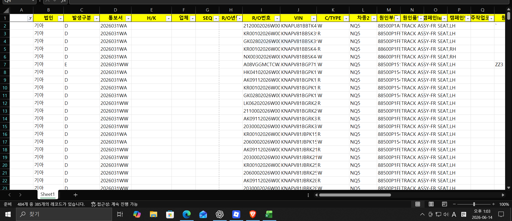Switch to Page Layout view
Screen dimensions: 512x221
tap(431, 204)
